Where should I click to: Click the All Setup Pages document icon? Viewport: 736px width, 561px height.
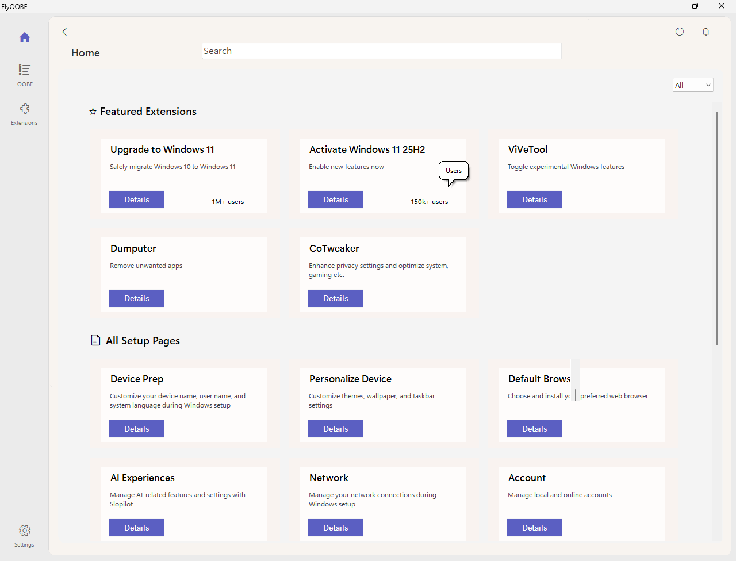95,340
